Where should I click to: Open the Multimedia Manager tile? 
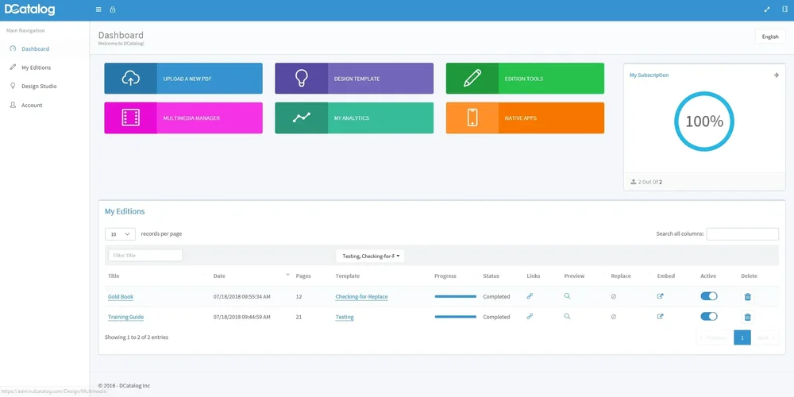pos(183,118)
